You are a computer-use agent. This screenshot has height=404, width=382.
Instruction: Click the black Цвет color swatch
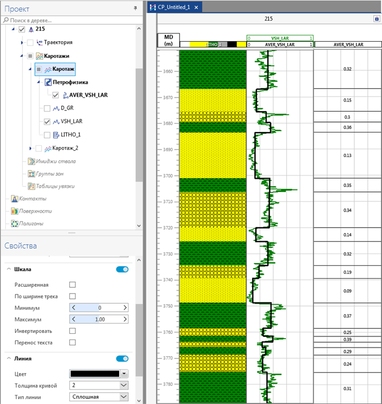pyautogui.click(x=95, y=373)
